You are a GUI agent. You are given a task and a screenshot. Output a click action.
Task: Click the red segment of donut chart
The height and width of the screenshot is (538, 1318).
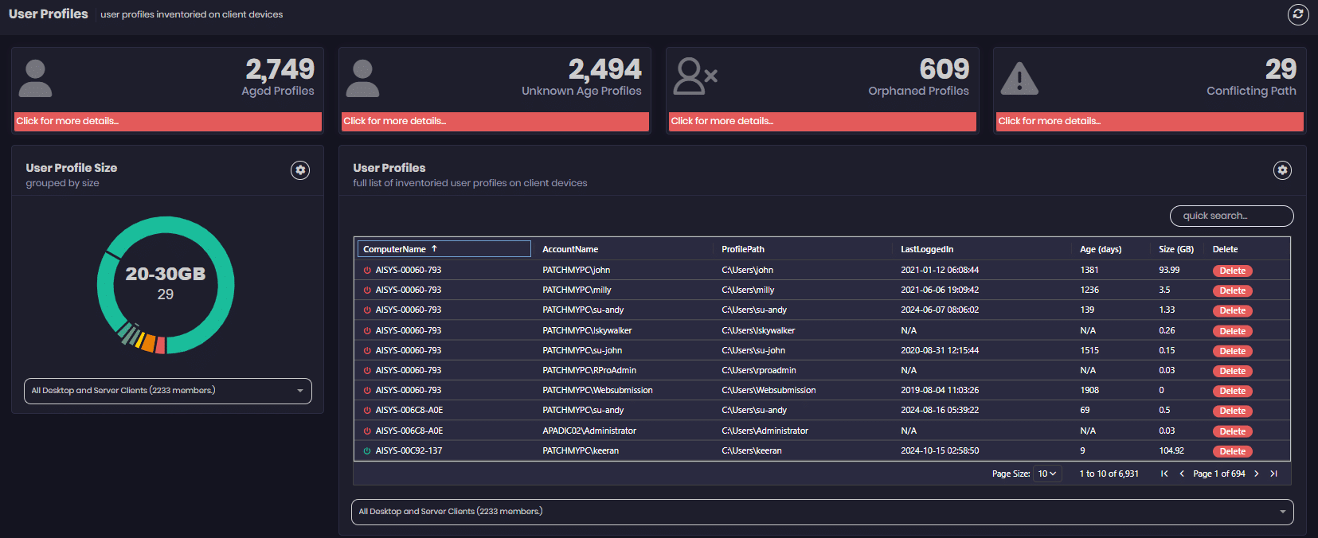[160, 345]
